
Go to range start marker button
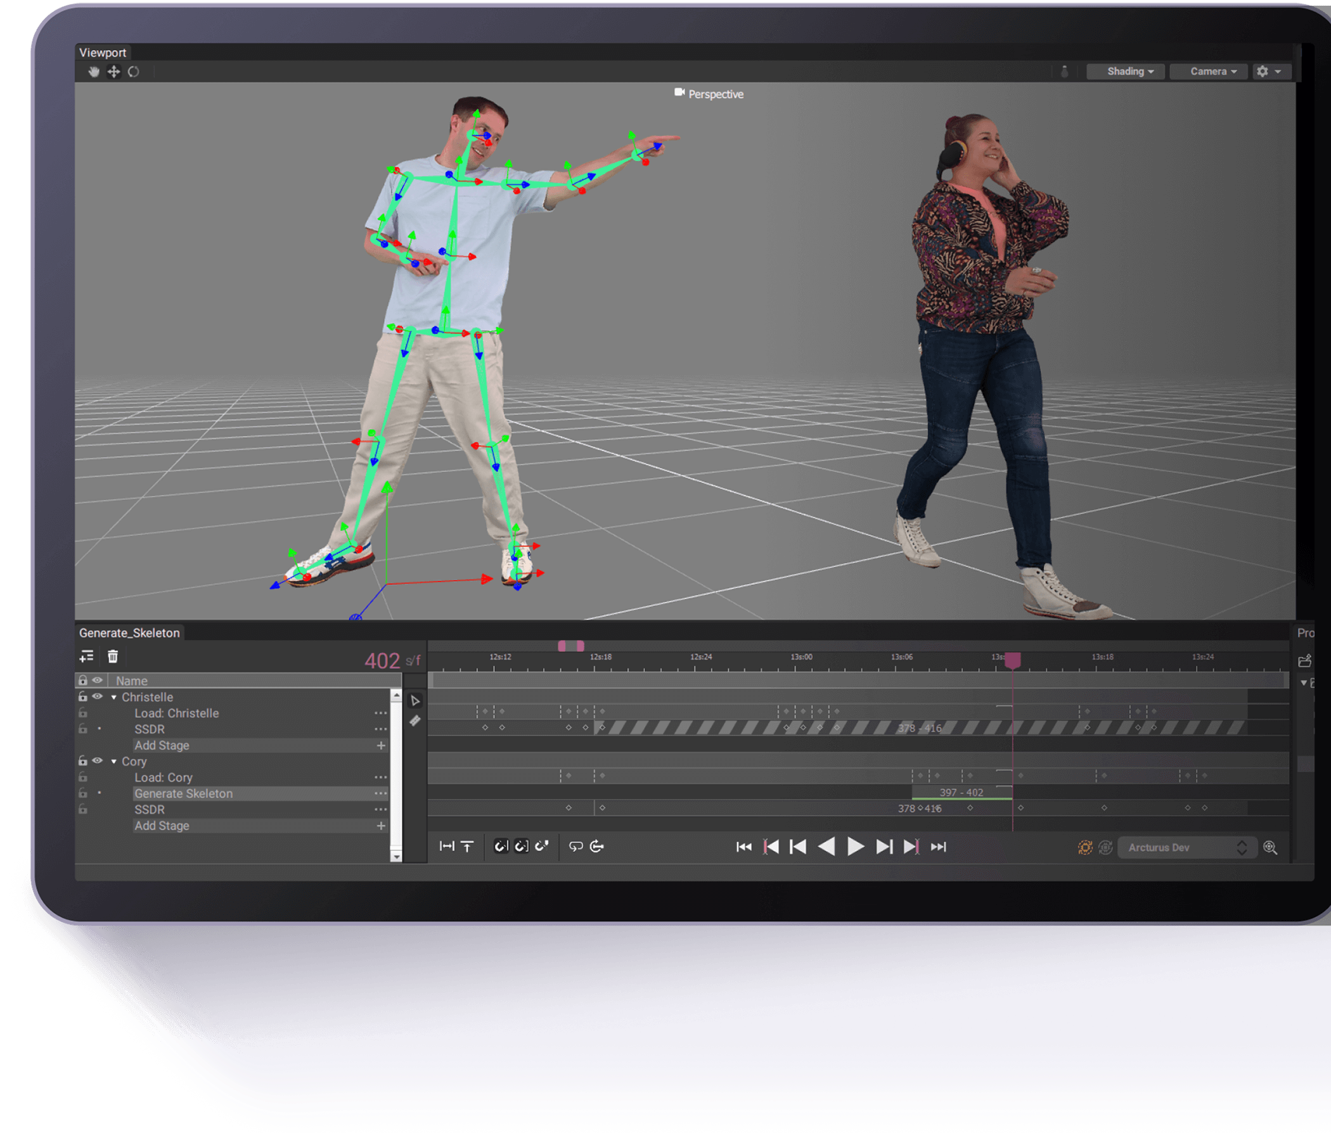point(771,847)
